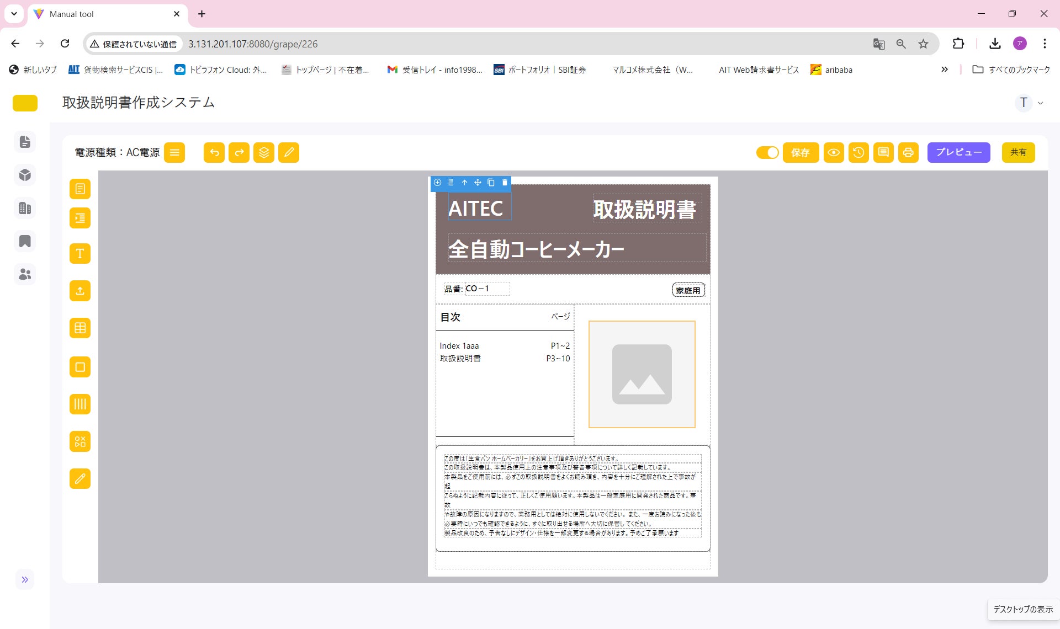
Task: Expand sidebar with double chevron
Action: (x=25, y=579)
